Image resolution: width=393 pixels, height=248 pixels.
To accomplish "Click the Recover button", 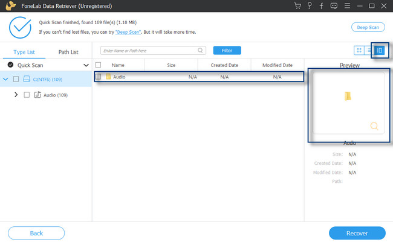I will [x=357, y=233].
